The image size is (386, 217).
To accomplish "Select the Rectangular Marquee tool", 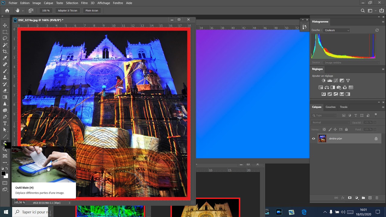I will [x=5, y=32].
